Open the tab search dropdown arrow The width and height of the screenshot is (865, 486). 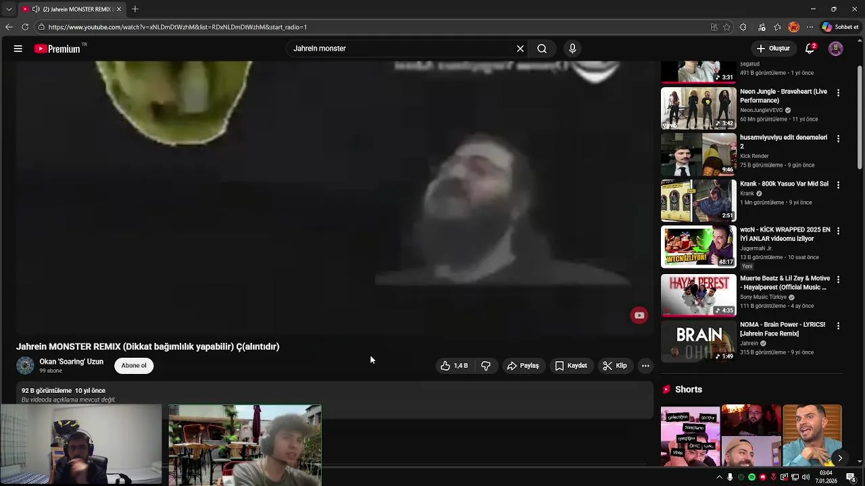click(x=9, y=9)
